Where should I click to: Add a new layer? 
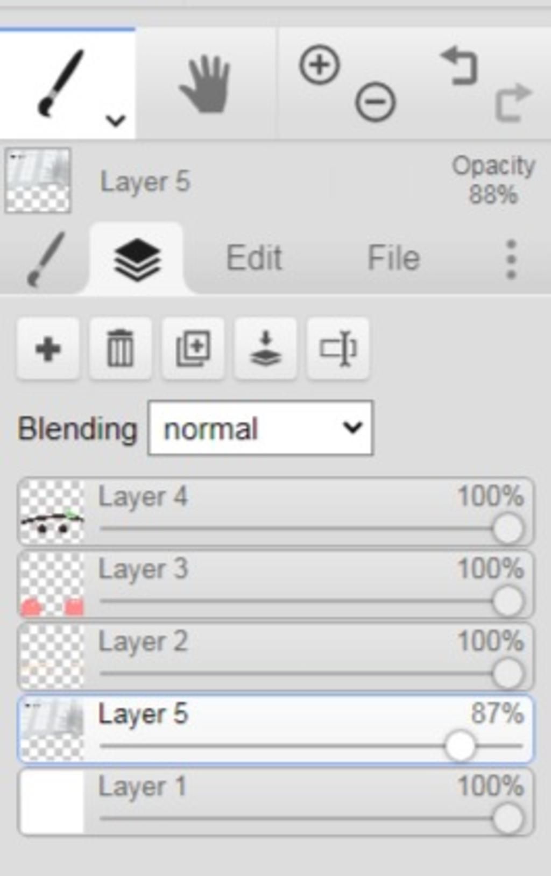(x=48, y=349)
